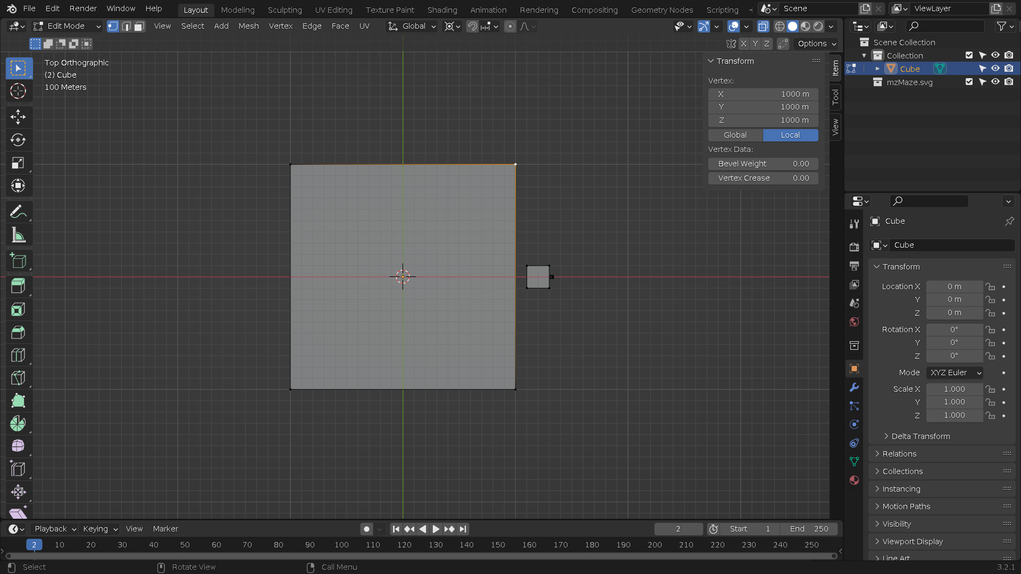
Task: Open Material properties tab
Action: coord(854,480)
